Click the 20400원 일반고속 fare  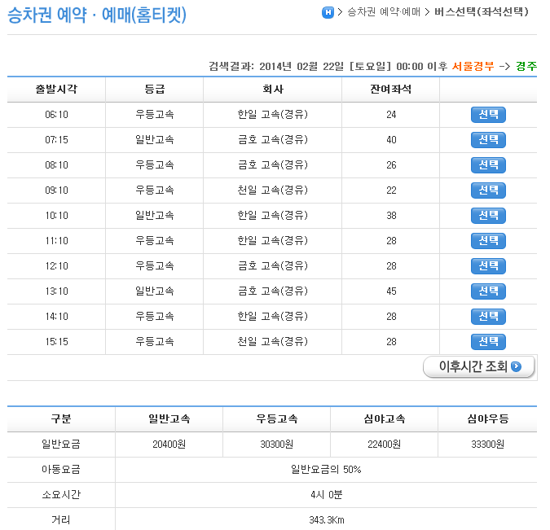169,445
